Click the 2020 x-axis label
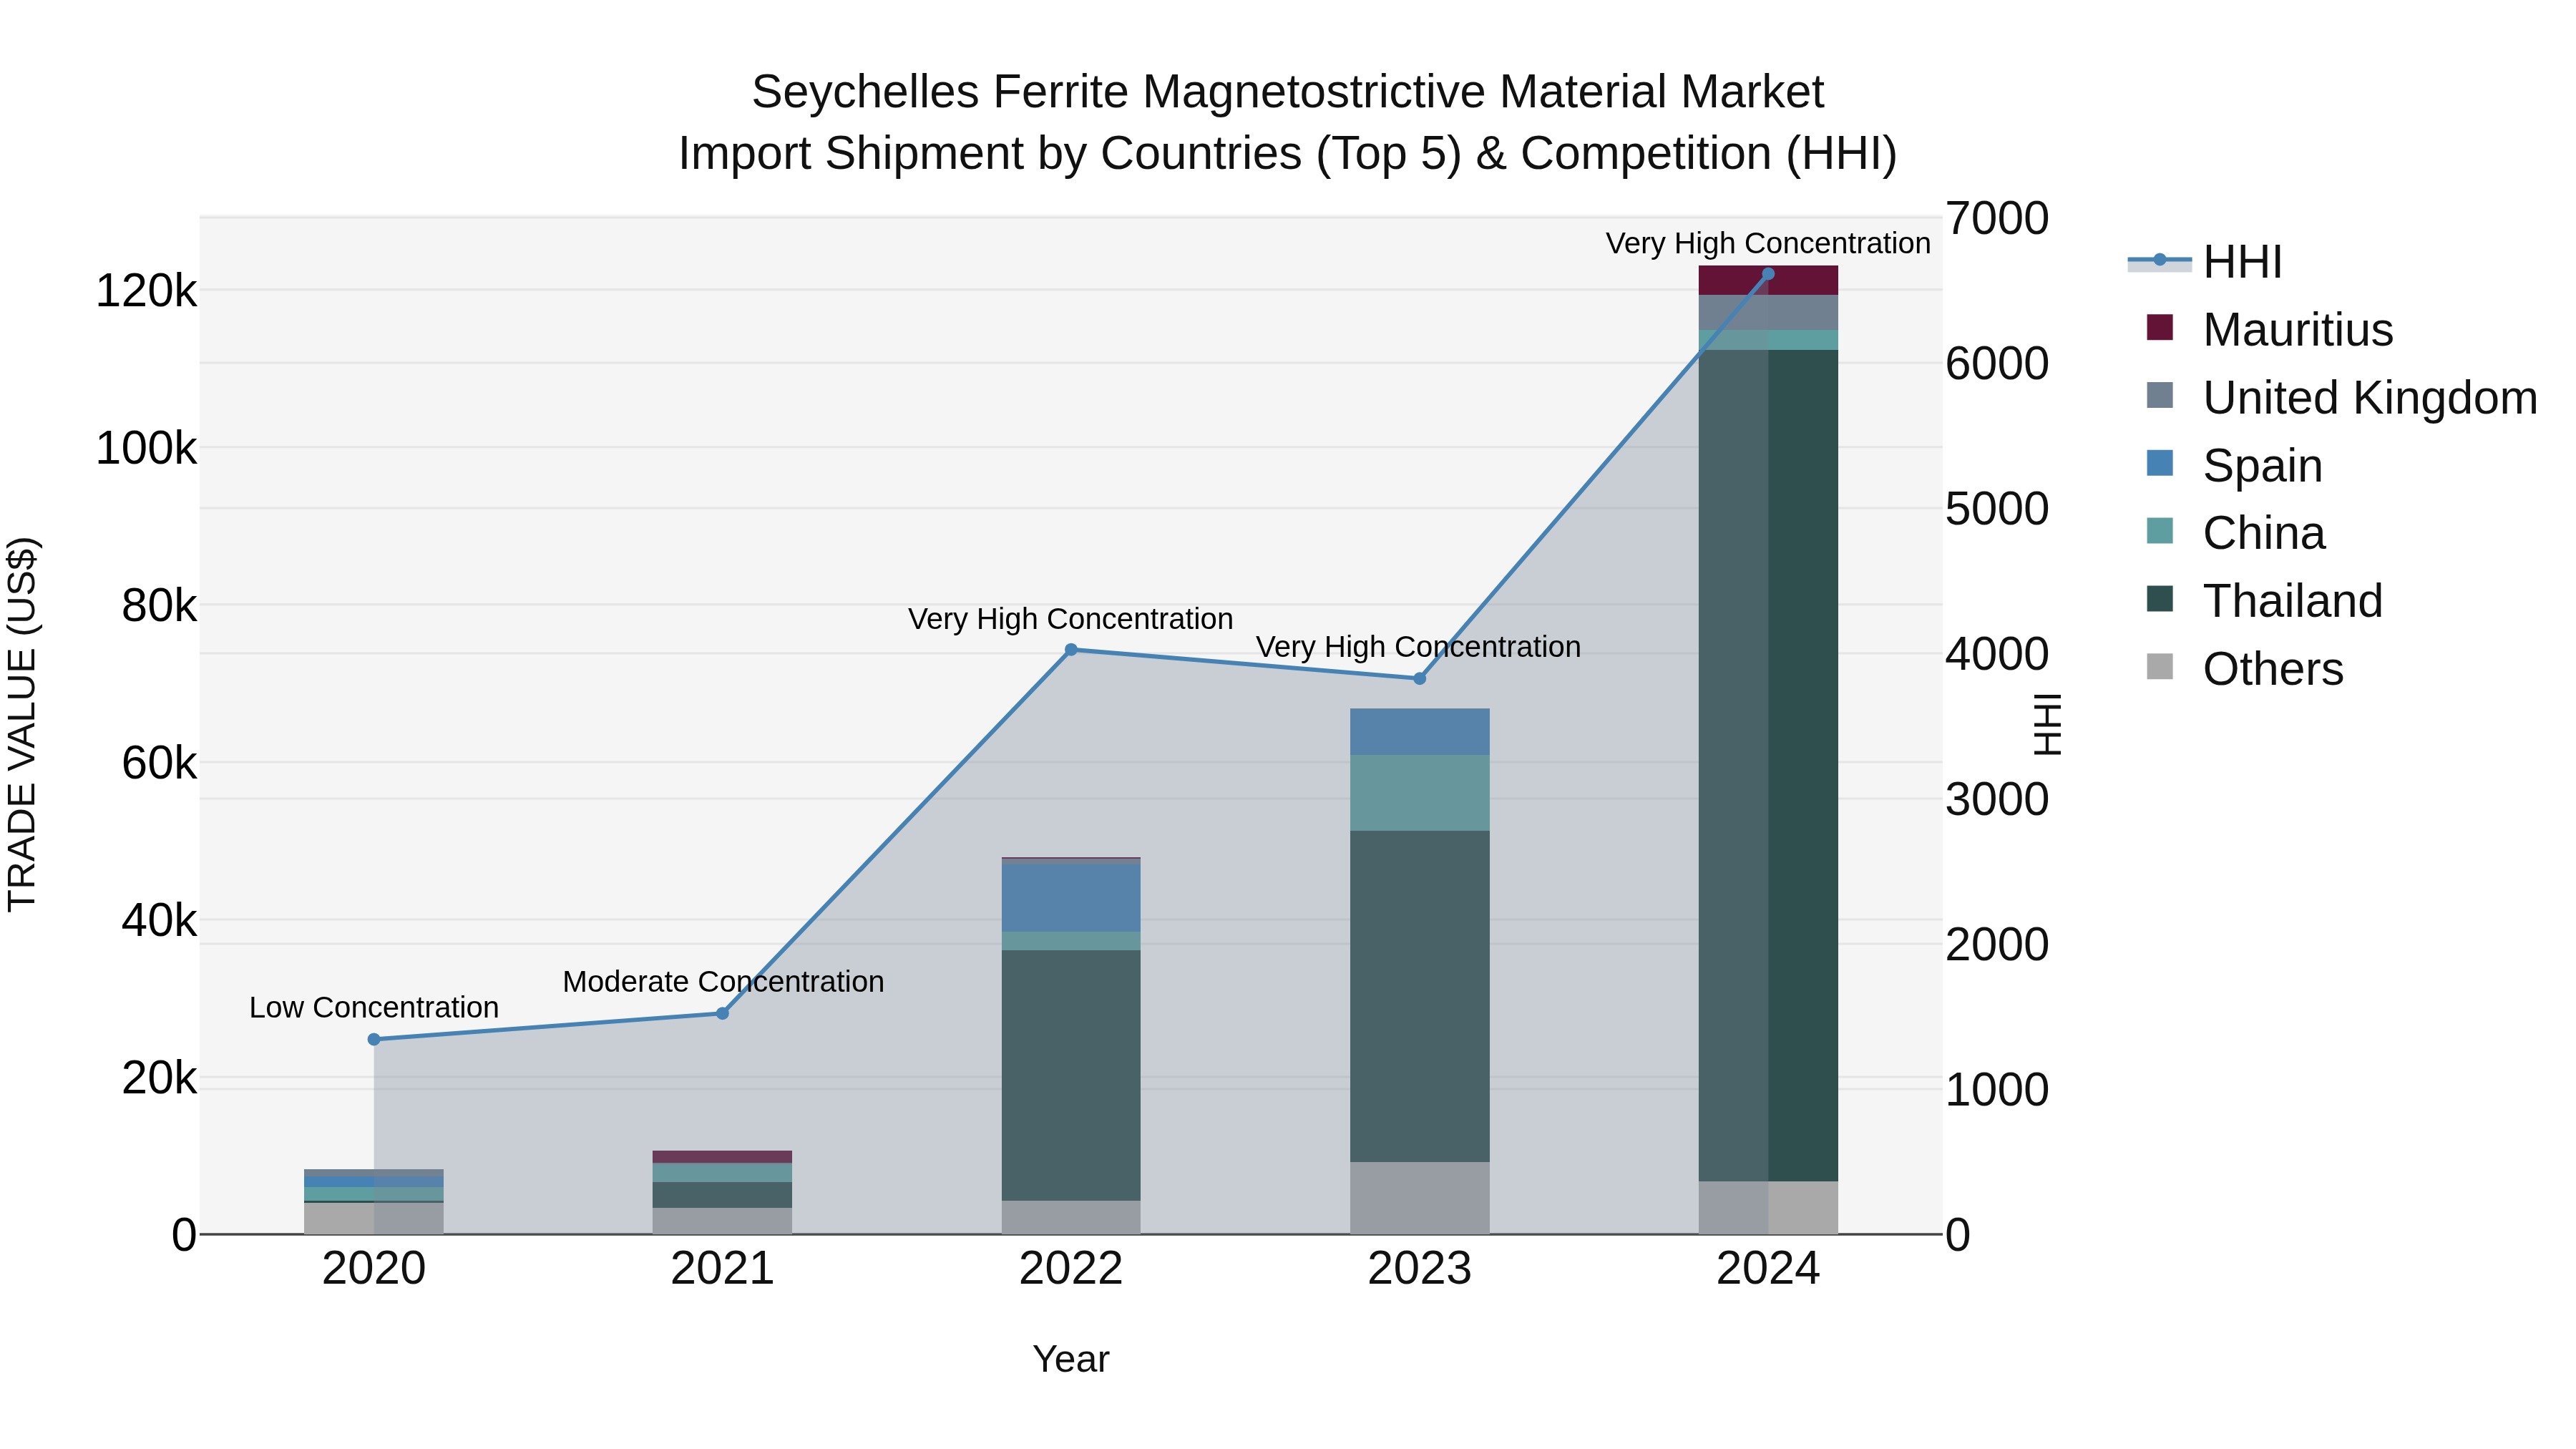 (x=374, y=1269)
